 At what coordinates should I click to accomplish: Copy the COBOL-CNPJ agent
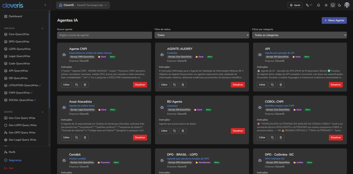coord(272,137)
